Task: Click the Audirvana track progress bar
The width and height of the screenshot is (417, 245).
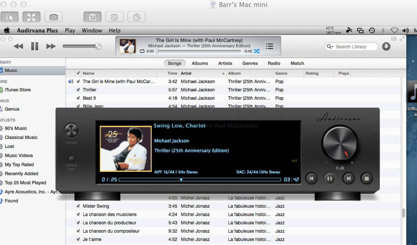Action: pyautogui.click(x=200, y=180)
